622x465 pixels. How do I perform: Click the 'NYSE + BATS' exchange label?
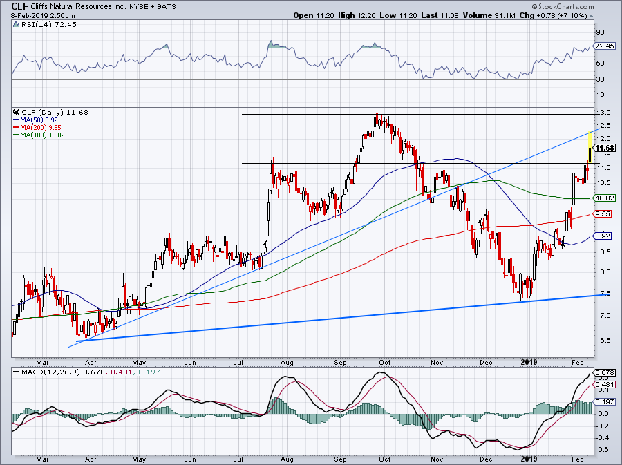(153, 7)
